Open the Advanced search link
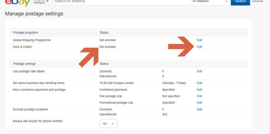Screen dimensions: 270x134 click(x=258, y=1)
